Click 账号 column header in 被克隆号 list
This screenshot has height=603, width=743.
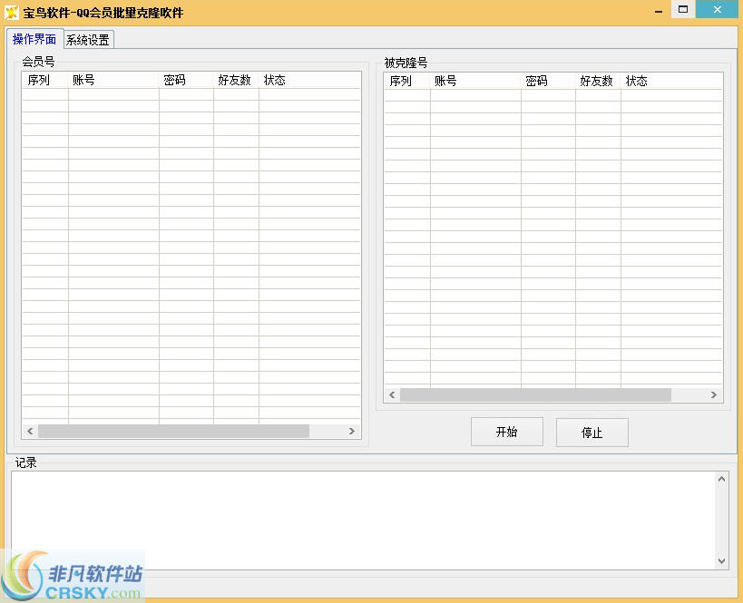(x=475, y=81)
